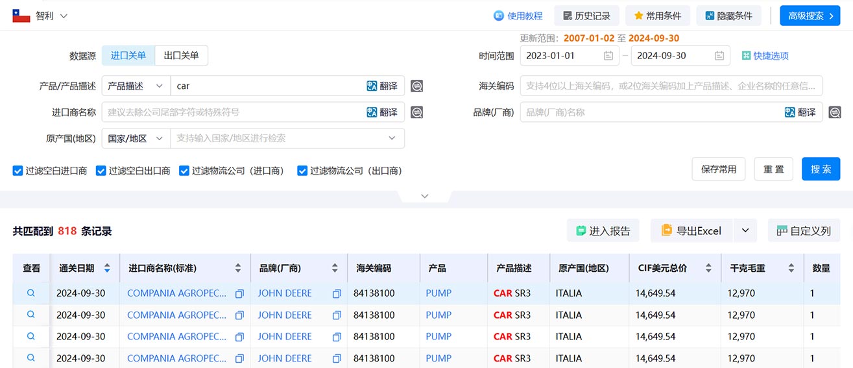This screenshot has width=853, height=368.
Task: Click the 隐藏条件 hide conditions button
Action: click(x=728, y=16)
